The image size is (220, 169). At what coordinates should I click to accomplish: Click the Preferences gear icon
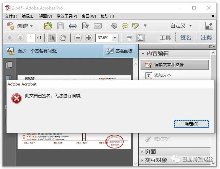click(x=114, y=26)
